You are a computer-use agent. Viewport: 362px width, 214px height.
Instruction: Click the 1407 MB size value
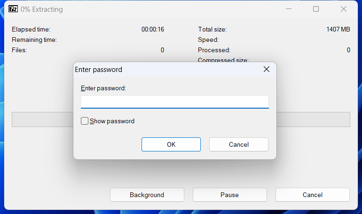(338, 29)
